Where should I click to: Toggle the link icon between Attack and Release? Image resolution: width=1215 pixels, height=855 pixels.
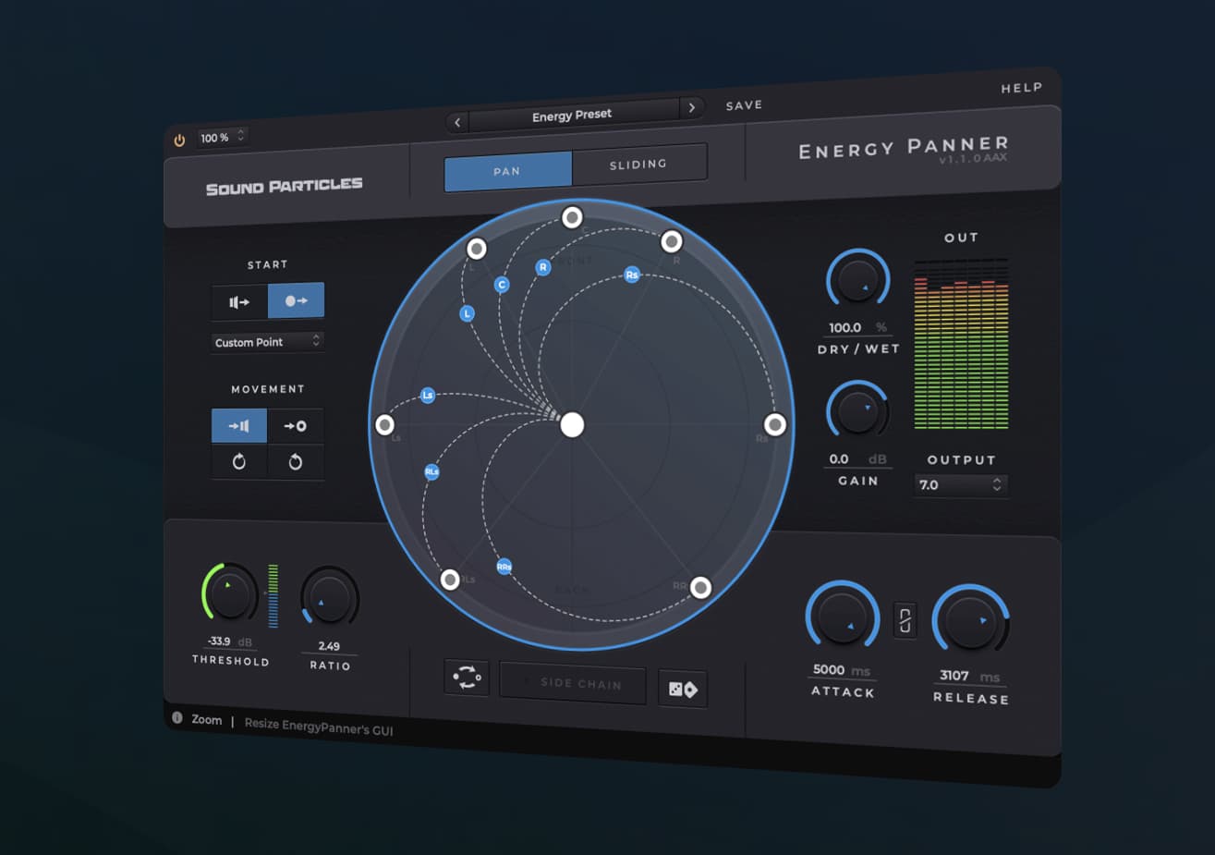[905, 620]
